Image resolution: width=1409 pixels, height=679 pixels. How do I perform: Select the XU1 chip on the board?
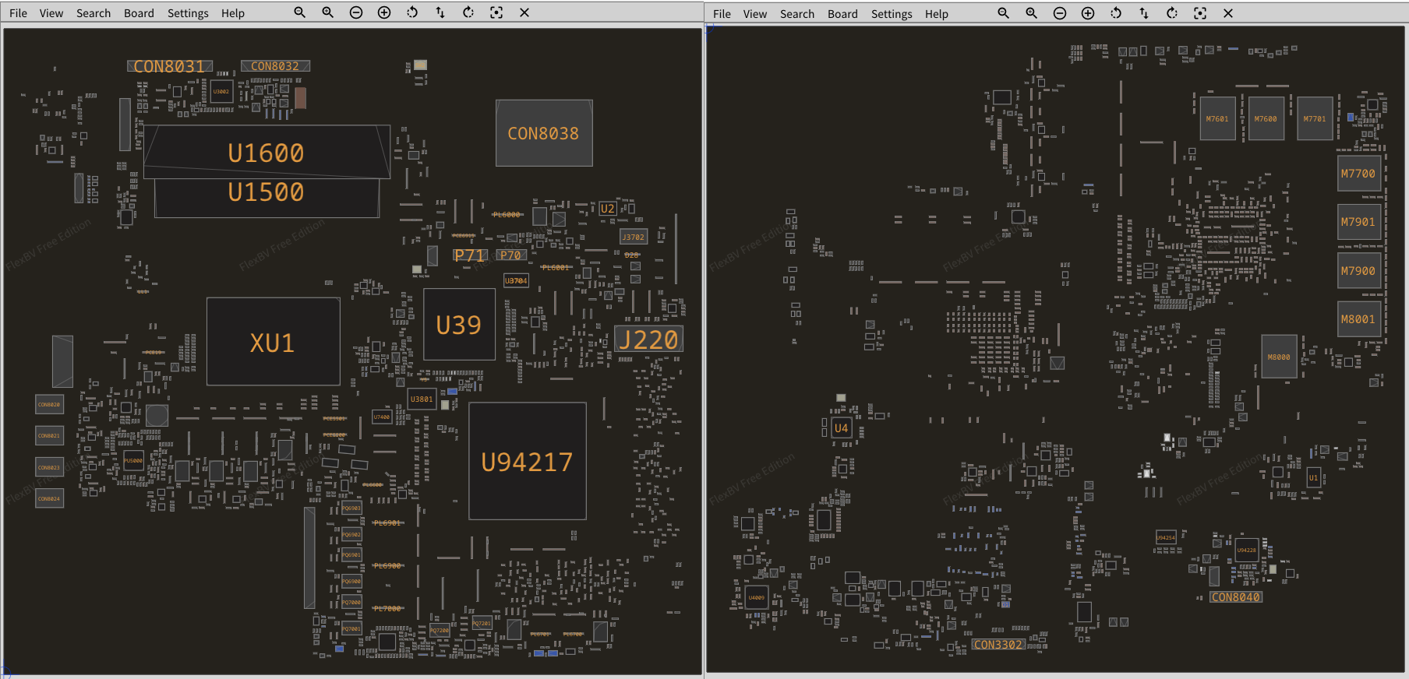click(x=273, y=342)
